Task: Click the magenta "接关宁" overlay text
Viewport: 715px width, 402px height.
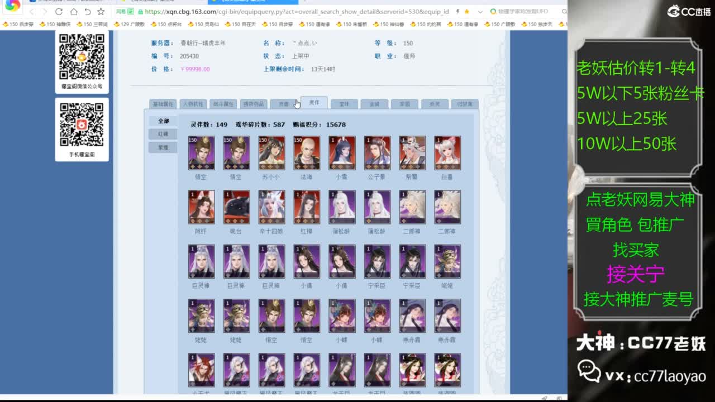Action: (636, 274)
